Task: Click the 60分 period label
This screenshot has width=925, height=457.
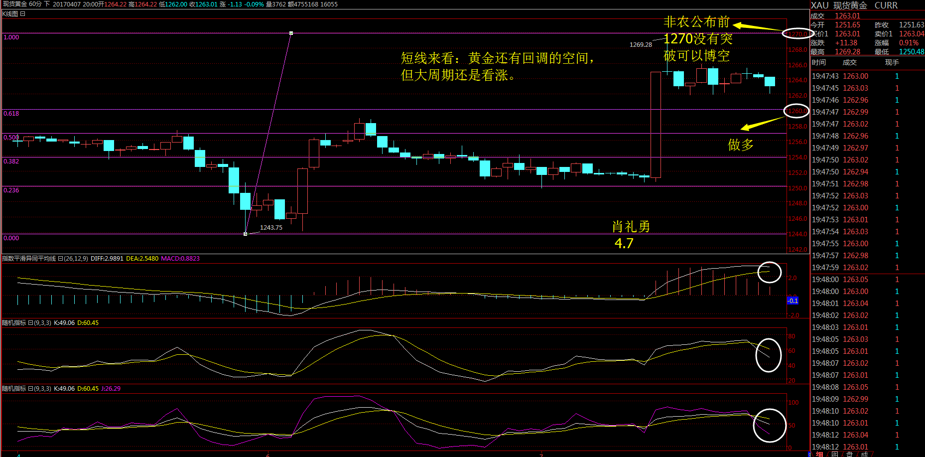Action: (35, 4)
